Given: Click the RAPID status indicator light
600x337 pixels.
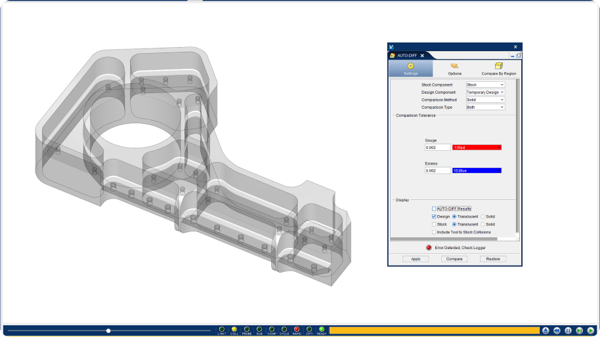Looking at the screenshot, I should [x=297, y=329].
